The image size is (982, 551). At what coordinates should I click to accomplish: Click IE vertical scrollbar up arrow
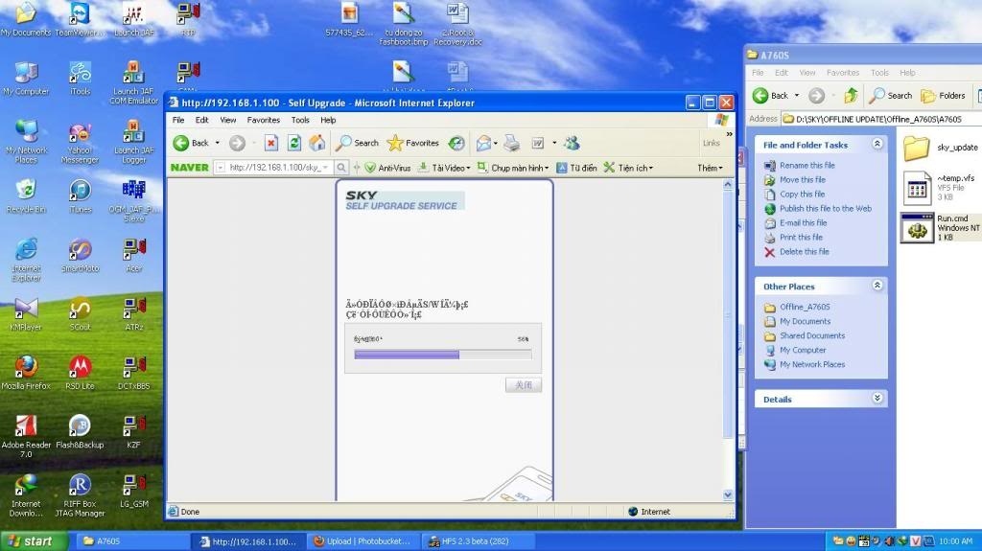point(728,185)
